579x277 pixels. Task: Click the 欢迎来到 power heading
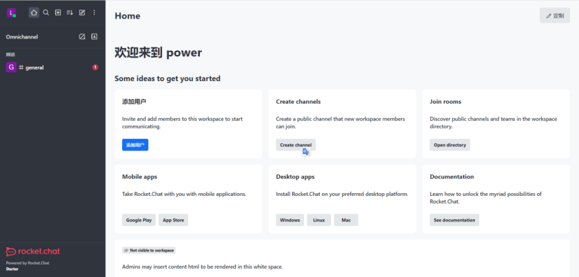pos(158,53)
